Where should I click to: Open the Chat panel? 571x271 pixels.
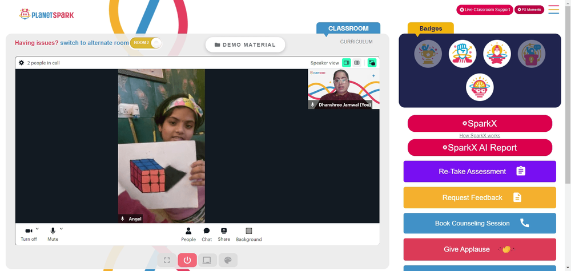(x=207, y=234)
